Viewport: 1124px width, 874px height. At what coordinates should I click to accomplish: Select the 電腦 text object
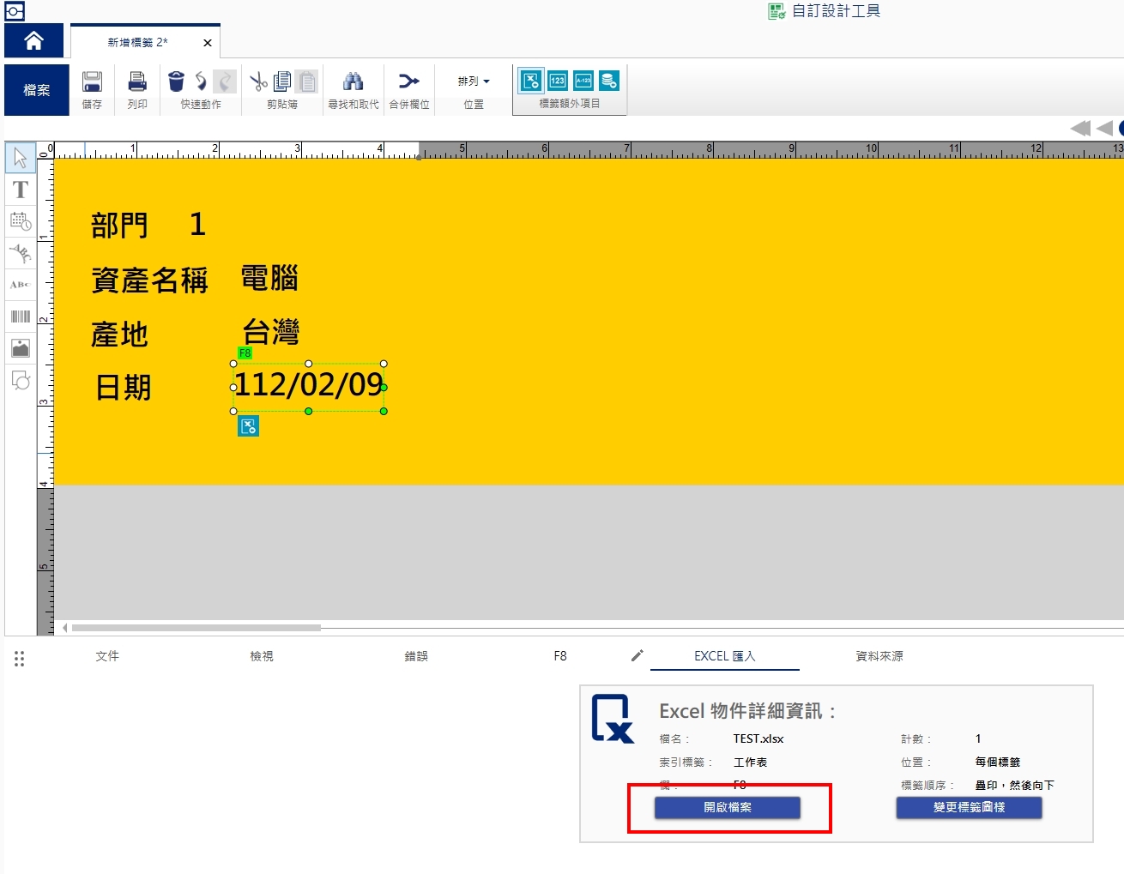(269, 279)
